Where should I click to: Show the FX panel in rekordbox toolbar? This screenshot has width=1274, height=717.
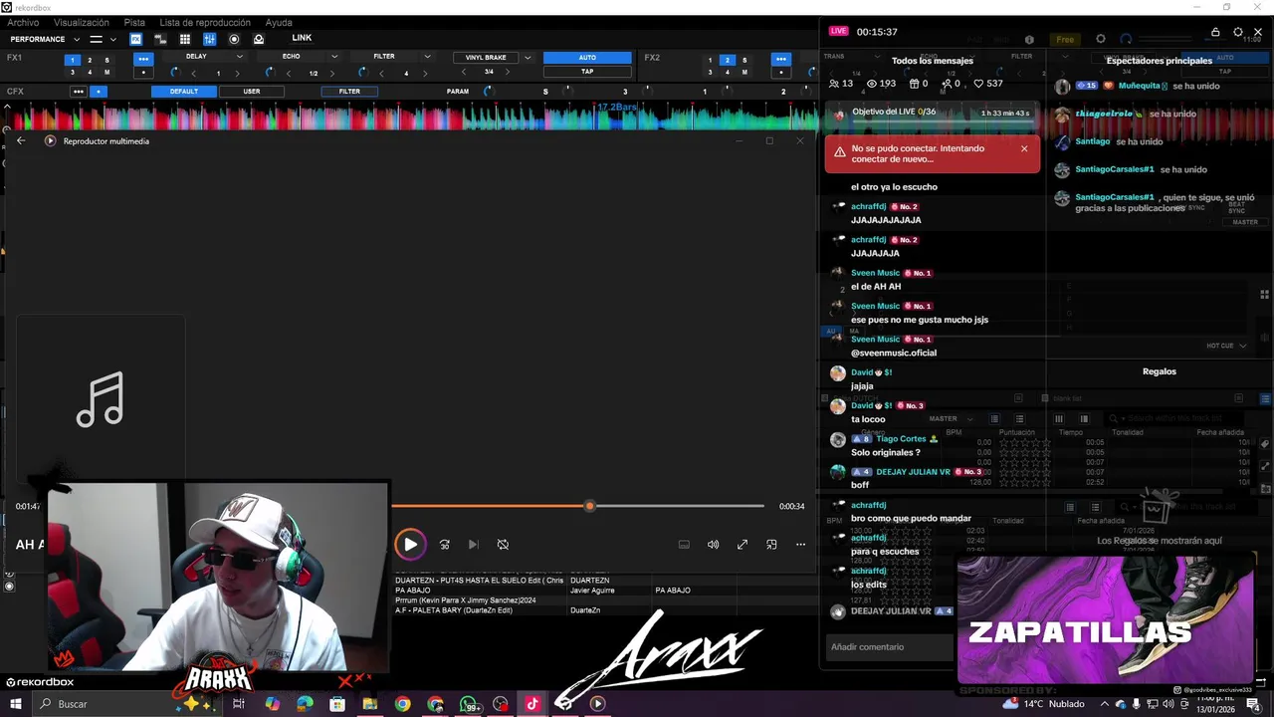[135, 39]
